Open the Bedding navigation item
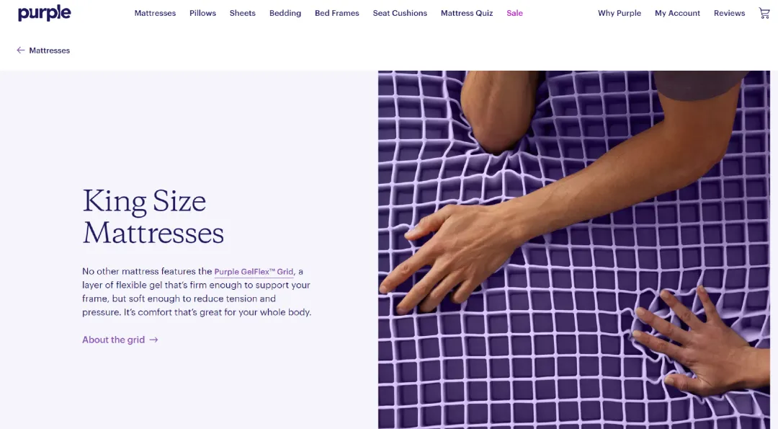Image resolution: width=778 pixels, height=429 pixels. (285, 14)
